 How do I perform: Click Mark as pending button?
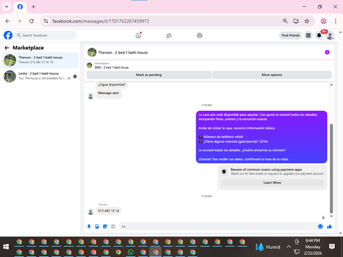149,75
